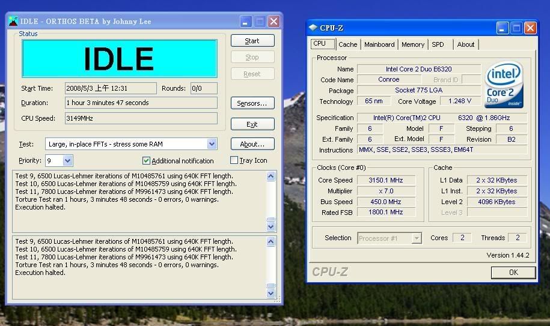This screenshot has width=550, height=326.
Task: Click the Intel Core 2 Duo logo
Action: [x=504, y=85]
